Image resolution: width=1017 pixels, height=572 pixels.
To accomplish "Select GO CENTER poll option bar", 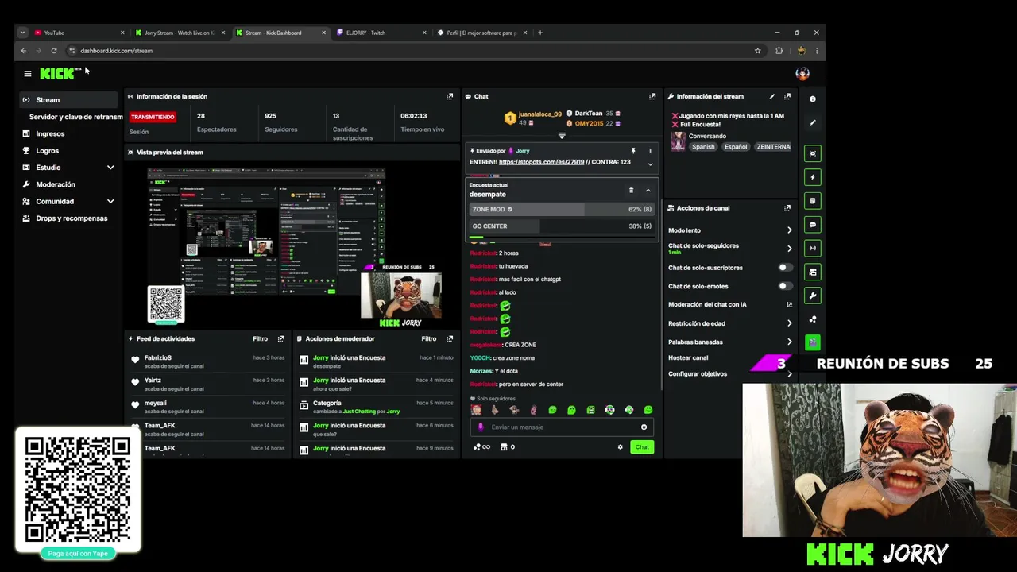I will 561,226.
